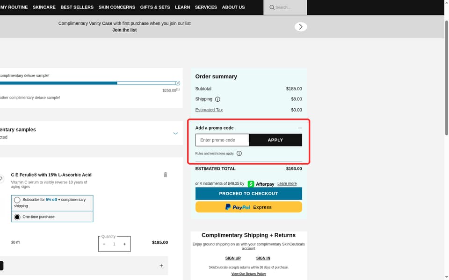Click the Afterpay logo
The image size is (449, 280).
261,184
